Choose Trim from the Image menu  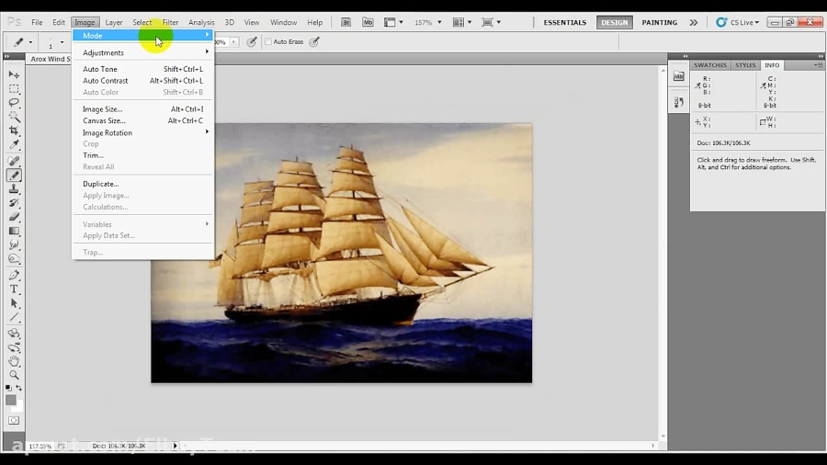click(x=142, y=155)
